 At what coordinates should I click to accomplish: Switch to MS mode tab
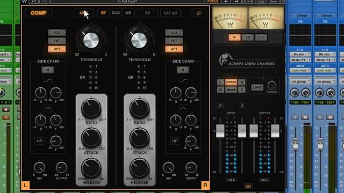(x=128, y=13)
